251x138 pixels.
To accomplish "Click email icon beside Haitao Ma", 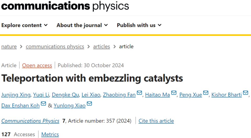I will (174, 93).
